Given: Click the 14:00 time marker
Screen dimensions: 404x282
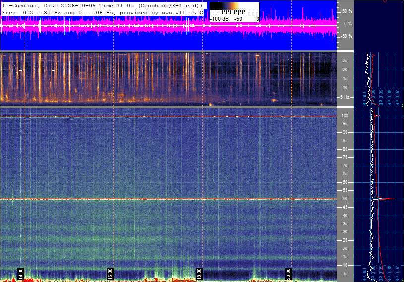Looking at the screenshot, I should 21,274.
